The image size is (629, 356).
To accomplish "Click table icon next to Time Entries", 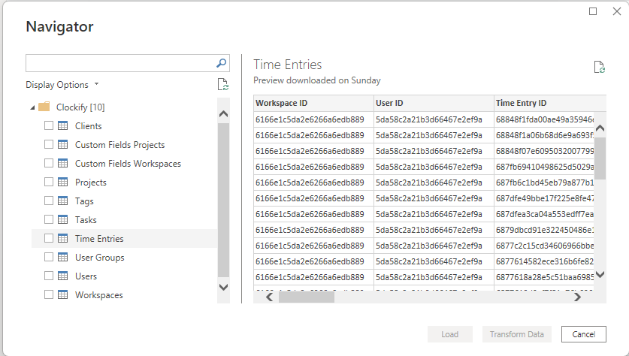I will point(63,238).
